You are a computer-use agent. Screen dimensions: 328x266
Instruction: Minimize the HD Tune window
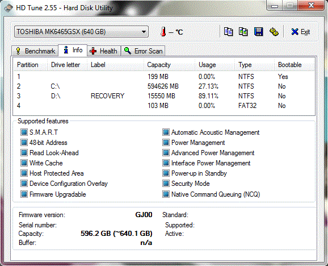275,6
